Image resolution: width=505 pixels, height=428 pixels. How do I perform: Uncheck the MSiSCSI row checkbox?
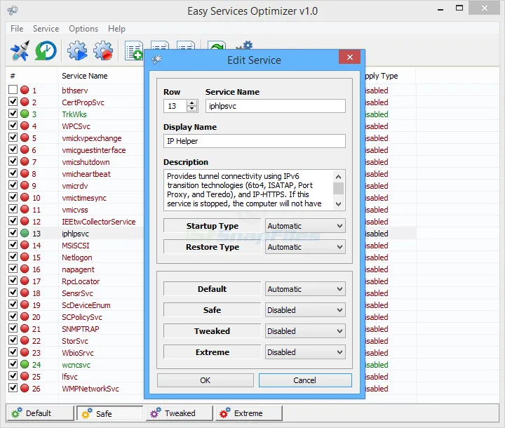13,245
